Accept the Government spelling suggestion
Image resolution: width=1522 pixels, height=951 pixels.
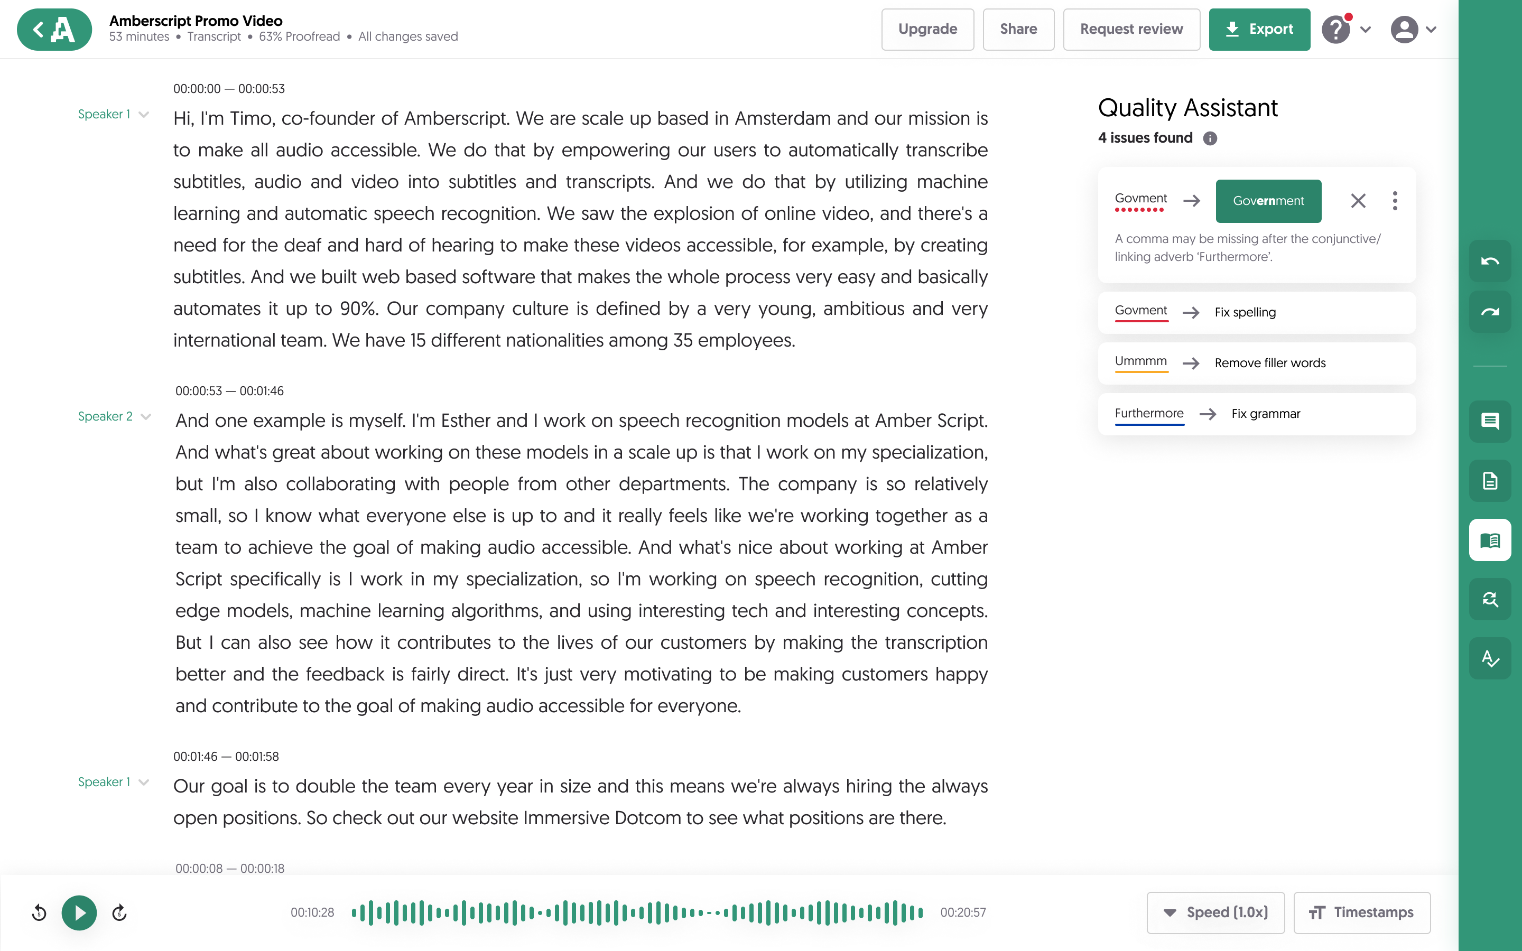point(1268,201)
